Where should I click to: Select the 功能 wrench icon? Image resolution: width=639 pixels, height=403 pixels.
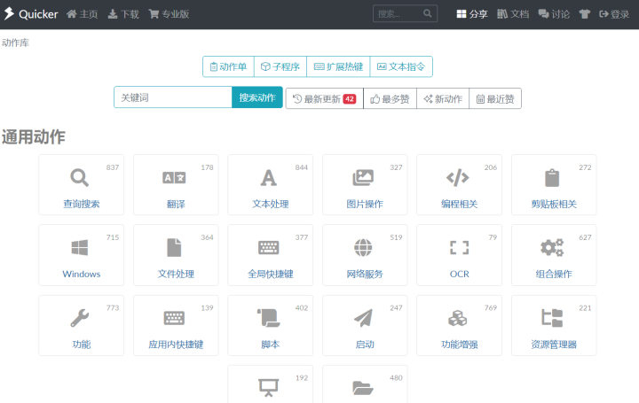click(x=80, y=318)
